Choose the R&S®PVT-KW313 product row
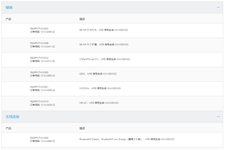The image size is (225, 150). click(39, 101)
